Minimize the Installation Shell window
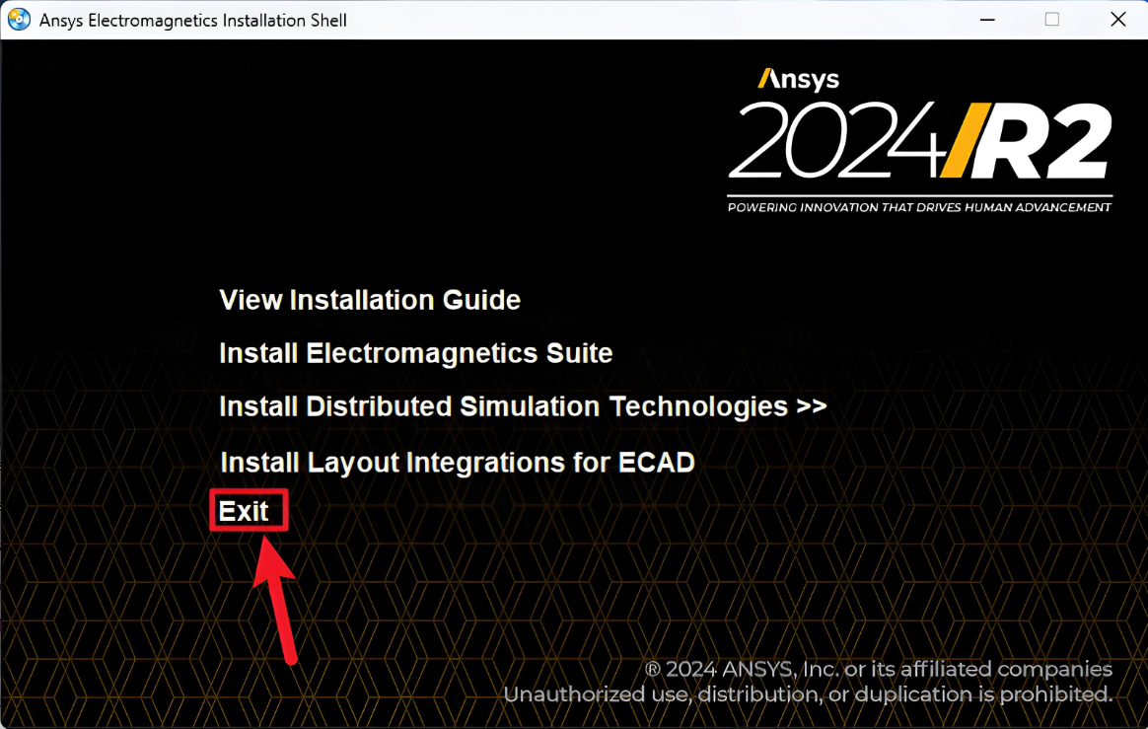1148x729 pixels. (987, 20)
